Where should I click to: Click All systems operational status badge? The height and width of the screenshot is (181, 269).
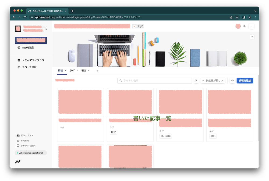click(x=31, y=153)
